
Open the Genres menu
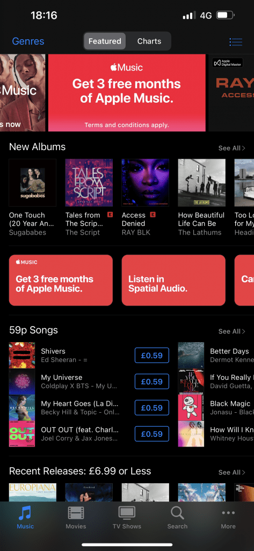click(x=28, y=41)
